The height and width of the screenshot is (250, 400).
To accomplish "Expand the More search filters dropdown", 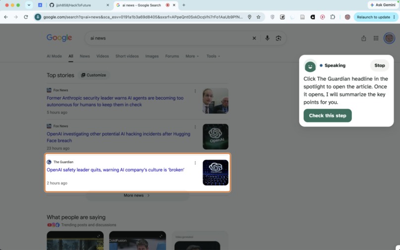I will pyautogui.click(x=192, y=56).
